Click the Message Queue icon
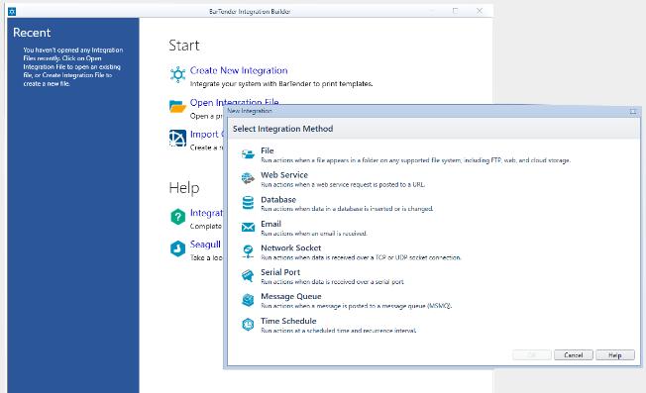This screenshot has width=646, height=393. 248,300
